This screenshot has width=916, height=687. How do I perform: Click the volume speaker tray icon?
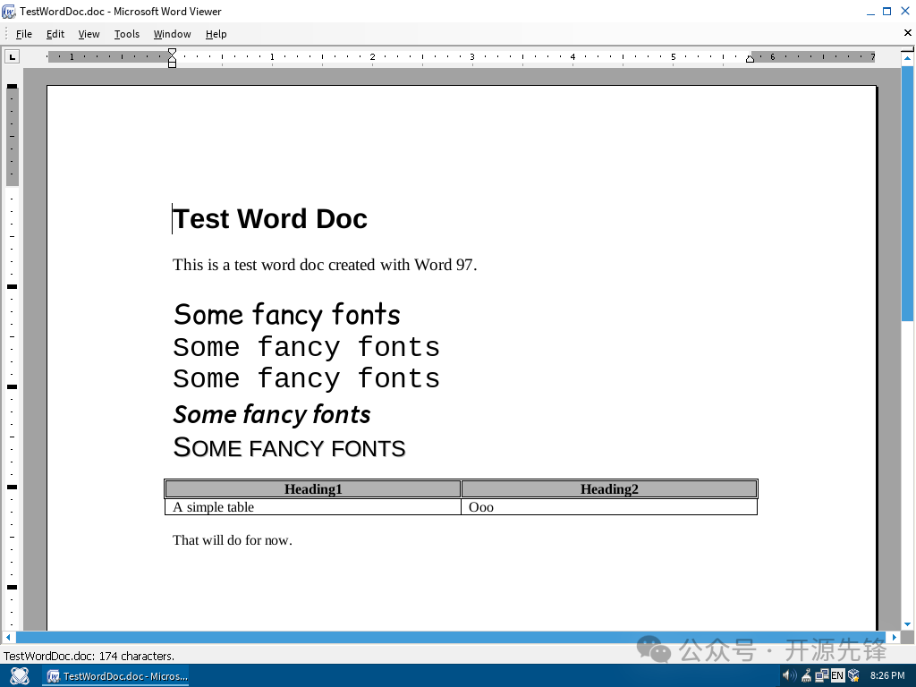[790, 676]
